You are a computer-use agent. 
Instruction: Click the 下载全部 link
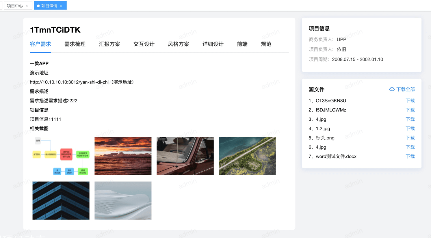click(x=406, y=89)
